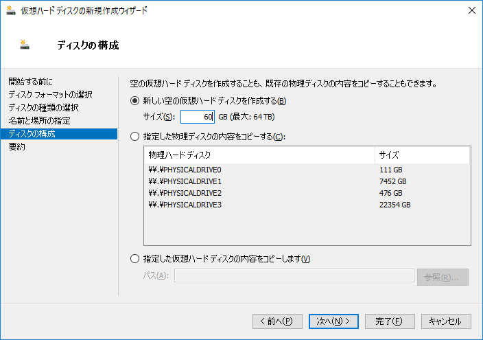Click the 物理ハード ディスク column header

pyautogui.click(x=259, y=155)
